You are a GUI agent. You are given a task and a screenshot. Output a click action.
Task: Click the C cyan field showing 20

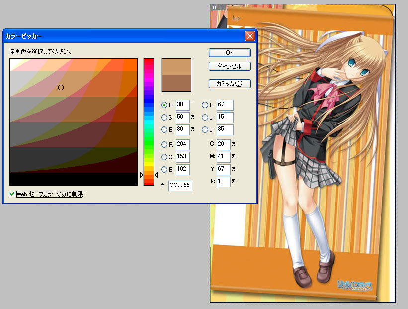[x=224, y=144]
